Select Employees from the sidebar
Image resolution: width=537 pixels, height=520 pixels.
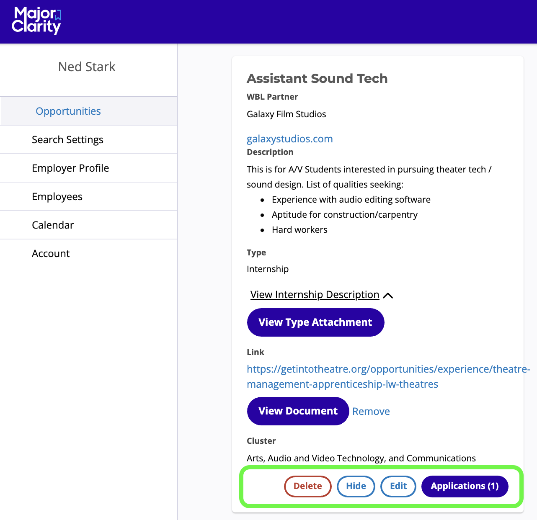(x=57, y=197)
